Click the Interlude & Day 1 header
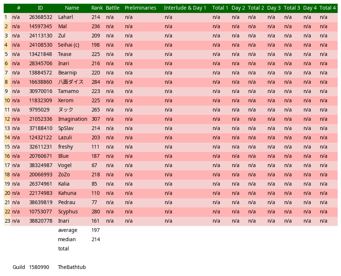The height and width of the screenshot is (276, 341). 185,8
